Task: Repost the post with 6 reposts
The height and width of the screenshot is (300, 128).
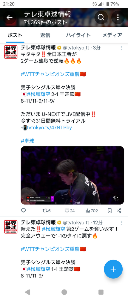Action: (47, 211)
